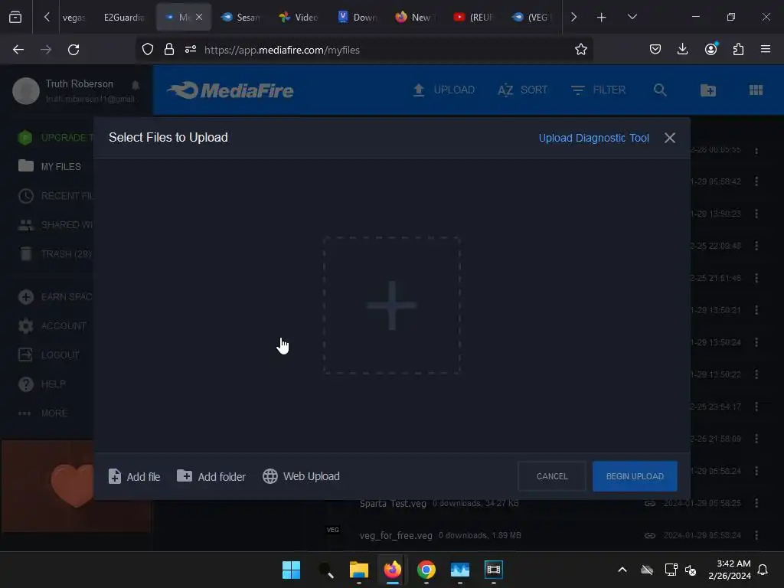Click EARN SPACE in sidebar

55,297
